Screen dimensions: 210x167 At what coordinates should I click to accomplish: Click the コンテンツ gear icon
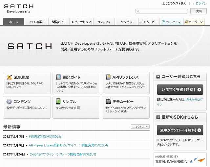click(x=9, y=102)
